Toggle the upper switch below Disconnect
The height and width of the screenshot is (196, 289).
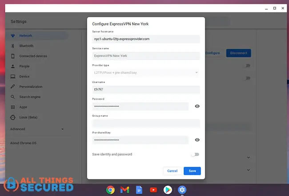(247, 65)
